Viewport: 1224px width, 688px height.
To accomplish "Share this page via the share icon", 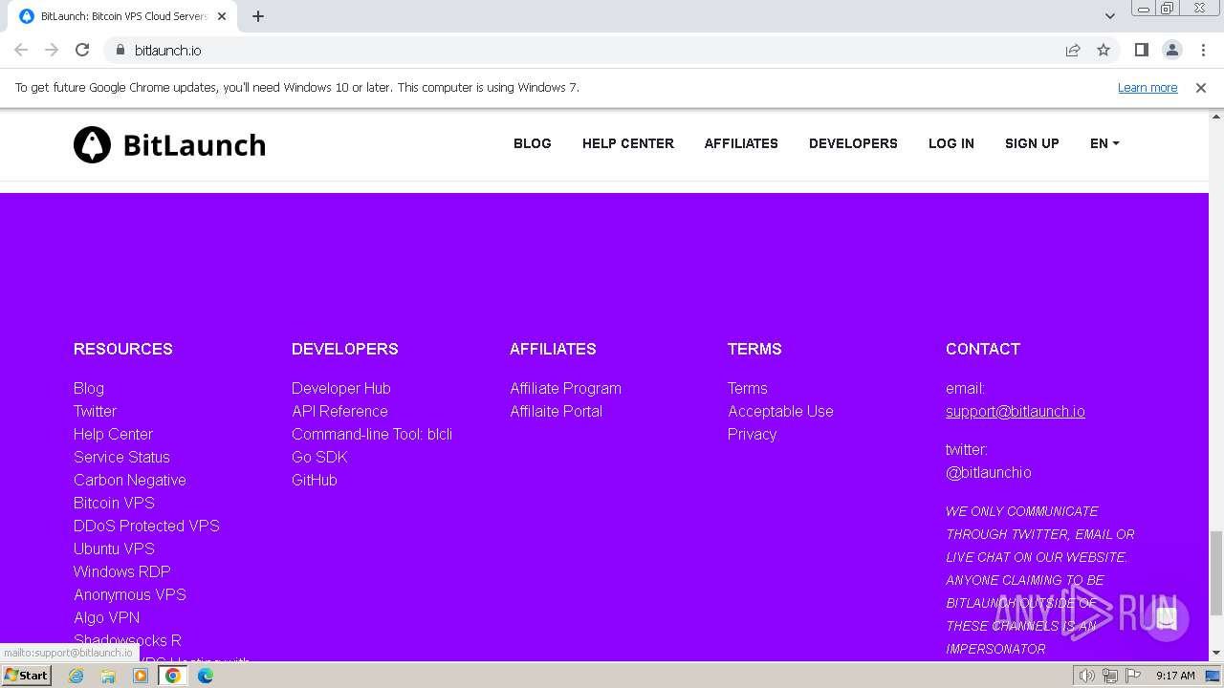I will 1073,50.
